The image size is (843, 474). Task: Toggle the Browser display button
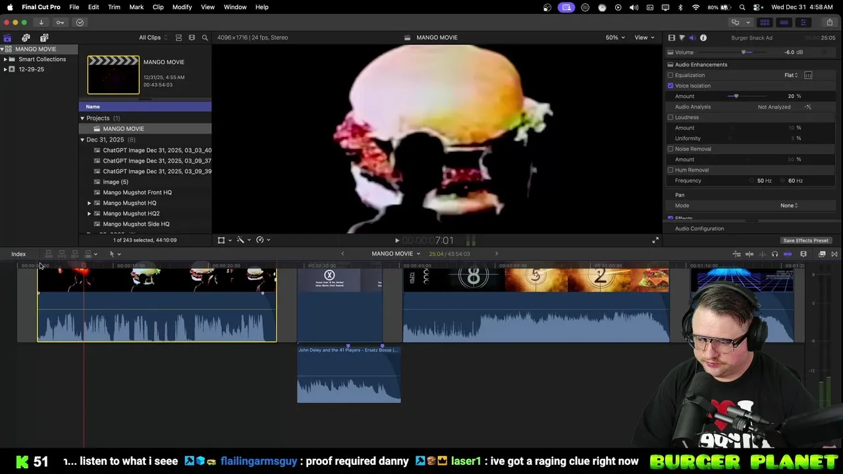pos(765,22)
